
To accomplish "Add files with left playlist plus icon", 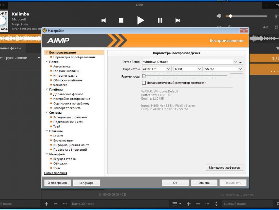I will [x=46, y=204].
